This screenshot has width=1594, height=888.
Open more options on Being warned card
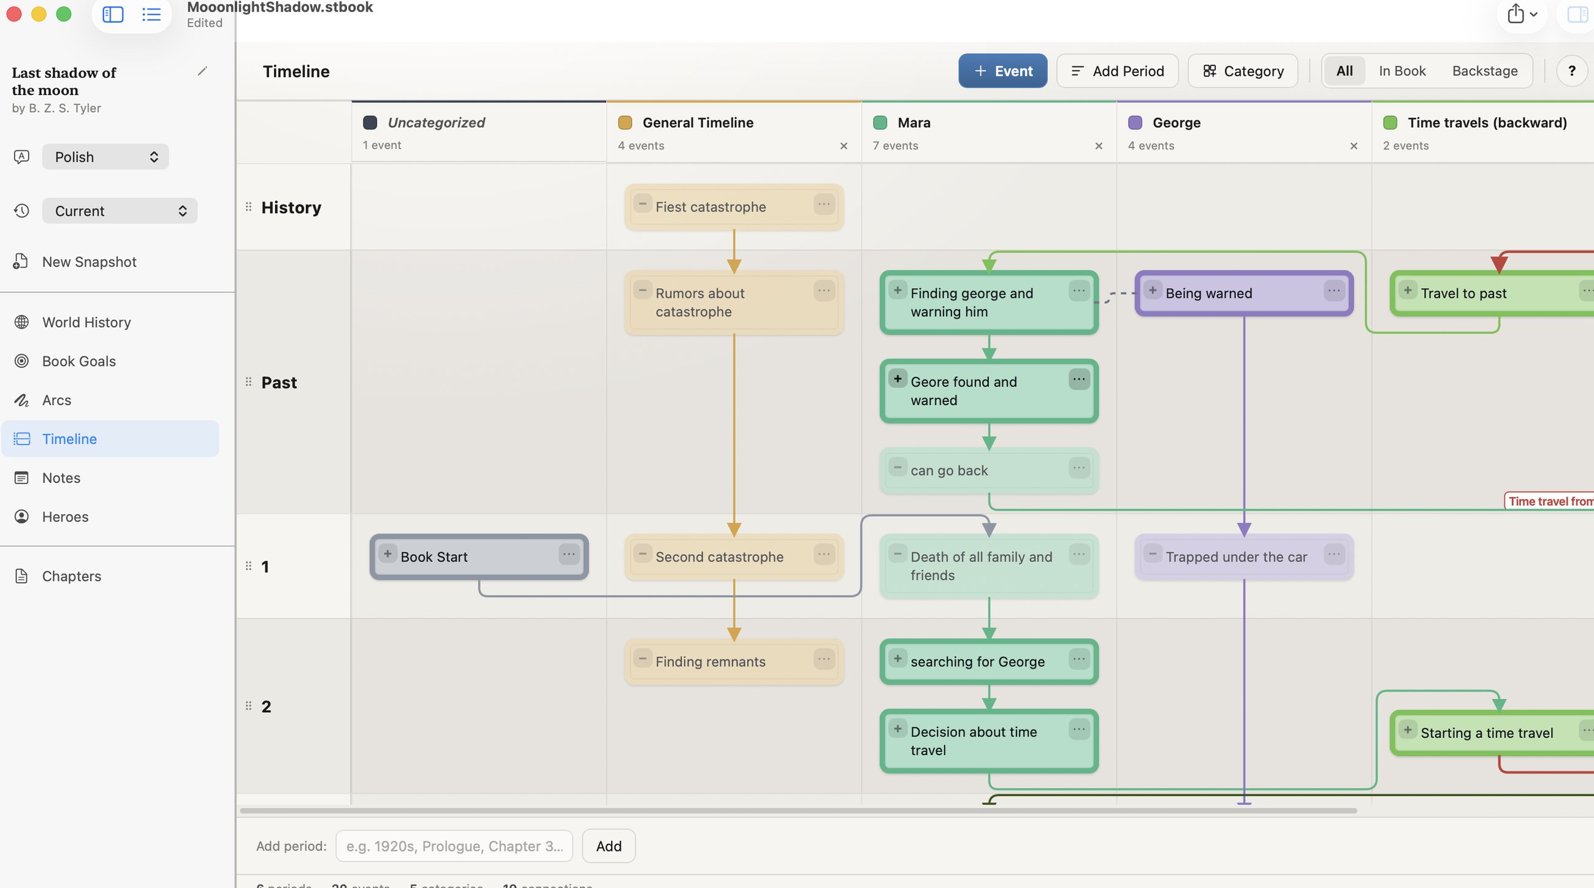(x=1333, y=290)
